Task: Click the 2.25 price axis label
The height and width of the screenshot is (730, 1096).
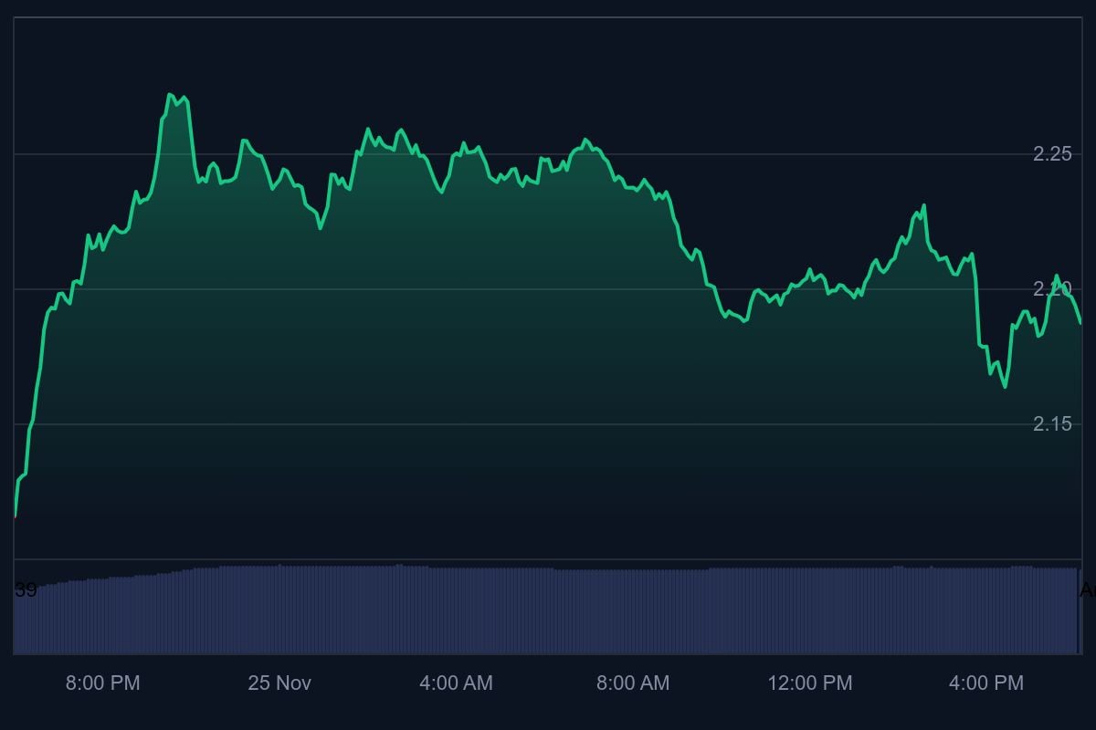Action: click(x=1052, y=153)
